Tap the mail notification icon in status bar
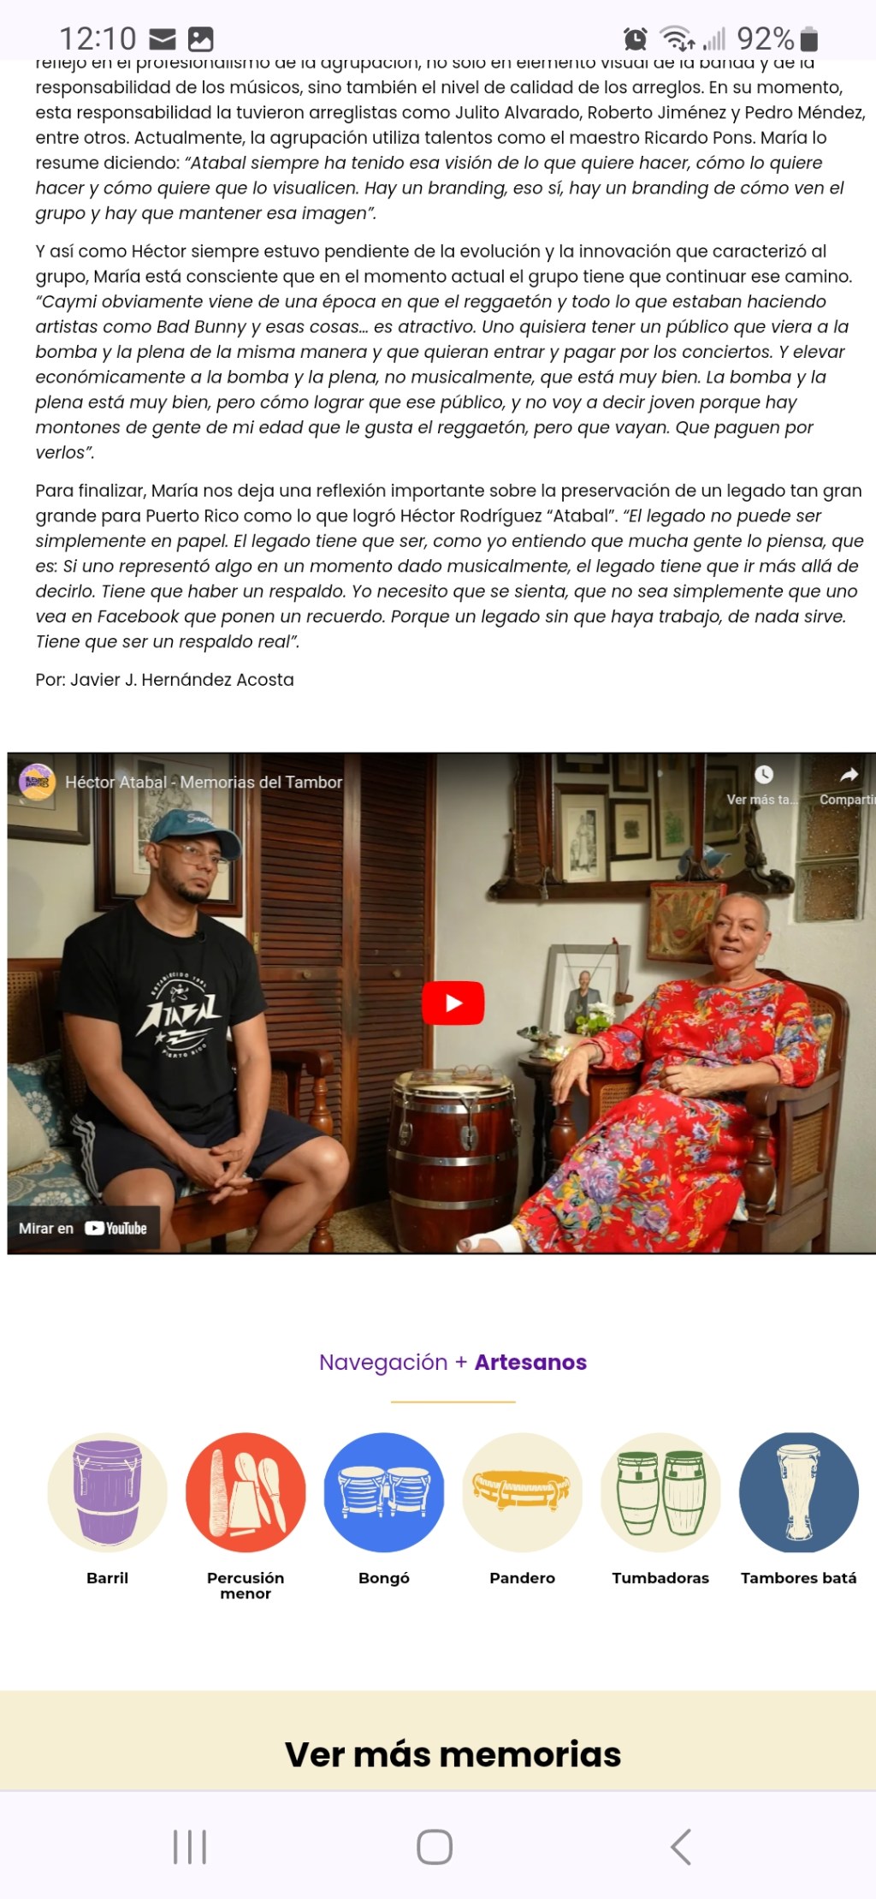Viewport: 876px width, 1899px height. (x=163, y=39)
